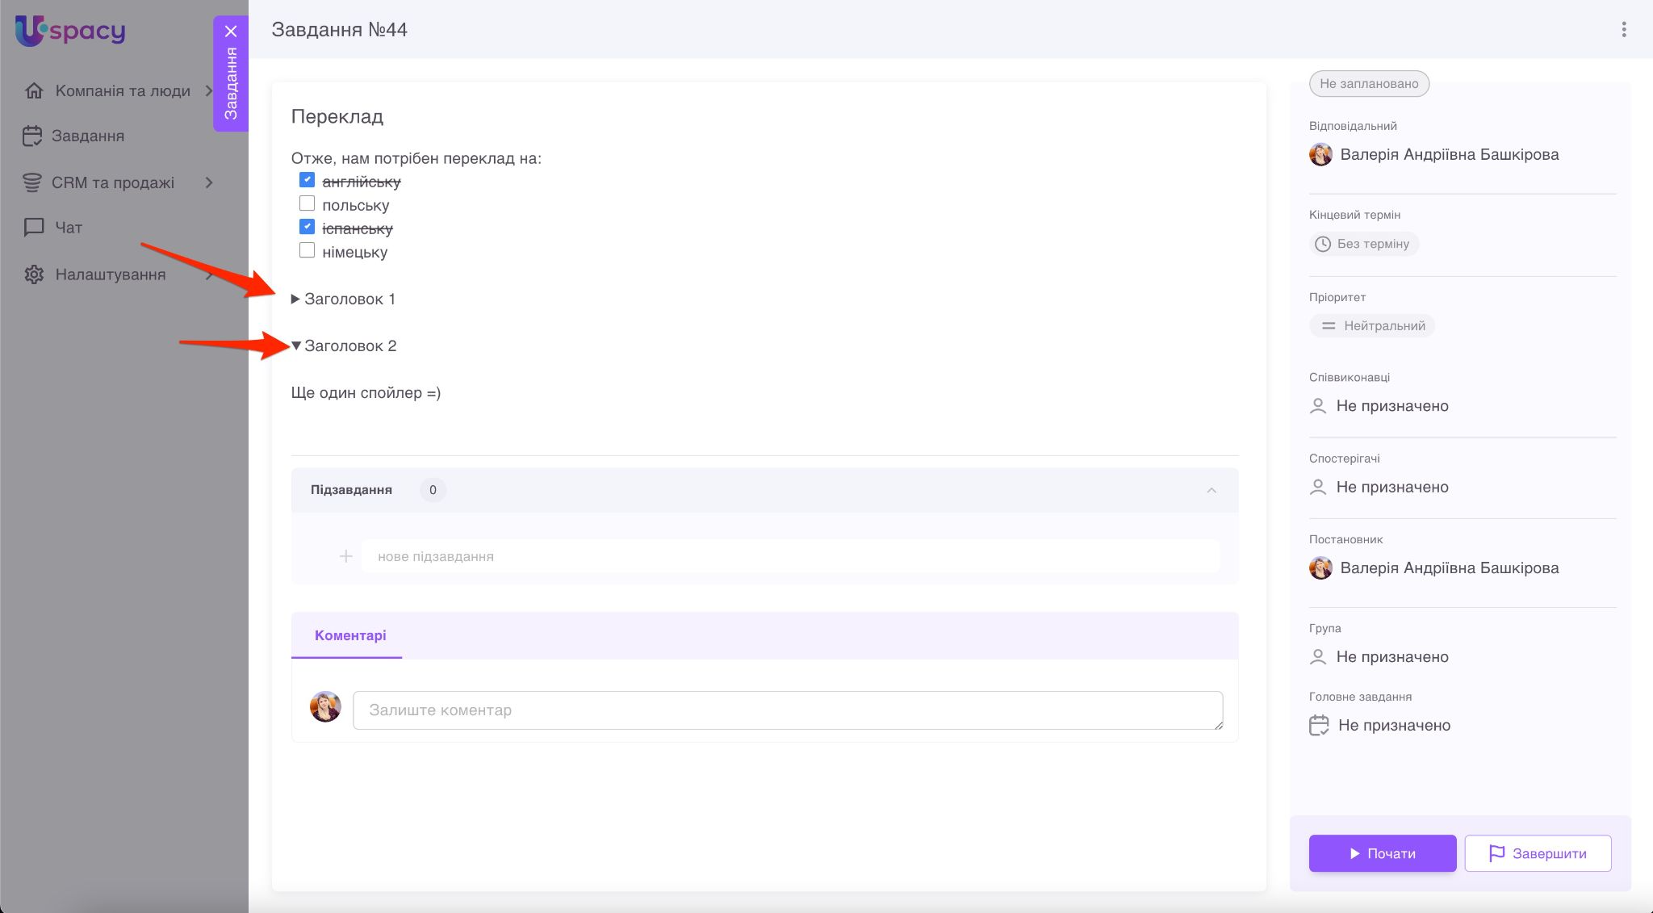
Task: Uncheck the англійську checkbox
Action: (x=307, y=180)
